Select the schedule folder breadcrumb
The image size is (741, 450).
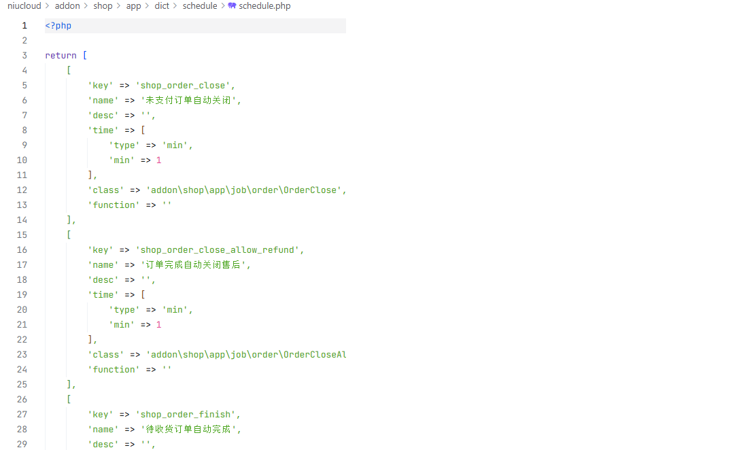point(200,5)
